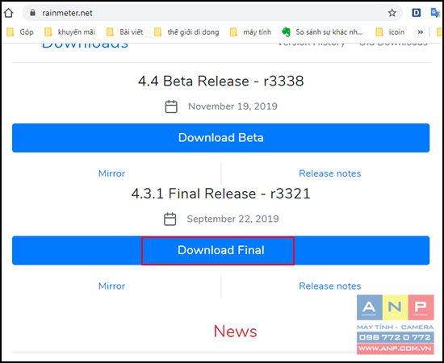This screenshot has width=444, height=363.
Task: Bookmark this page with the star icon
Action: 392,13
